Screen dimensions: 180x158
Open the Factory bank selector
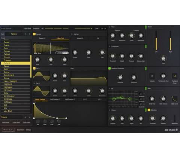pos(14,34)
